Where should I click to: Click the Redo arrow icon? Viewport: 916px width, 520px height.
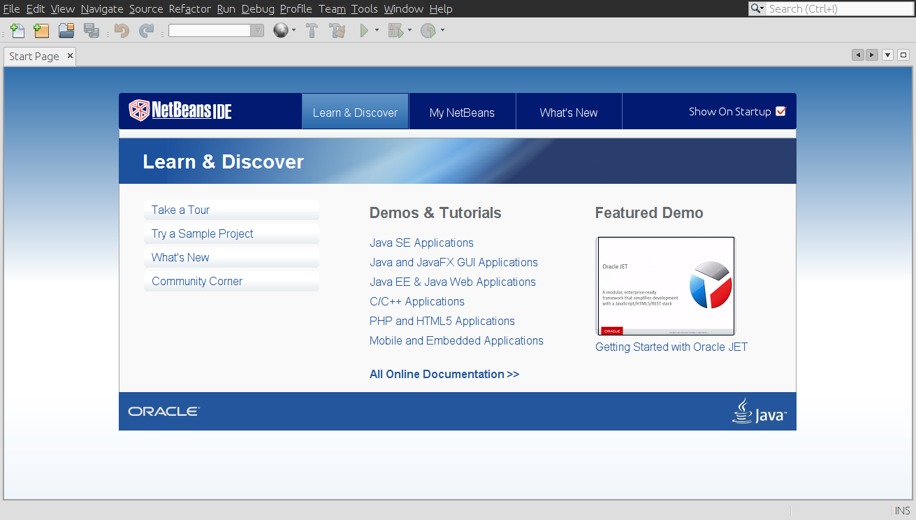146,31
